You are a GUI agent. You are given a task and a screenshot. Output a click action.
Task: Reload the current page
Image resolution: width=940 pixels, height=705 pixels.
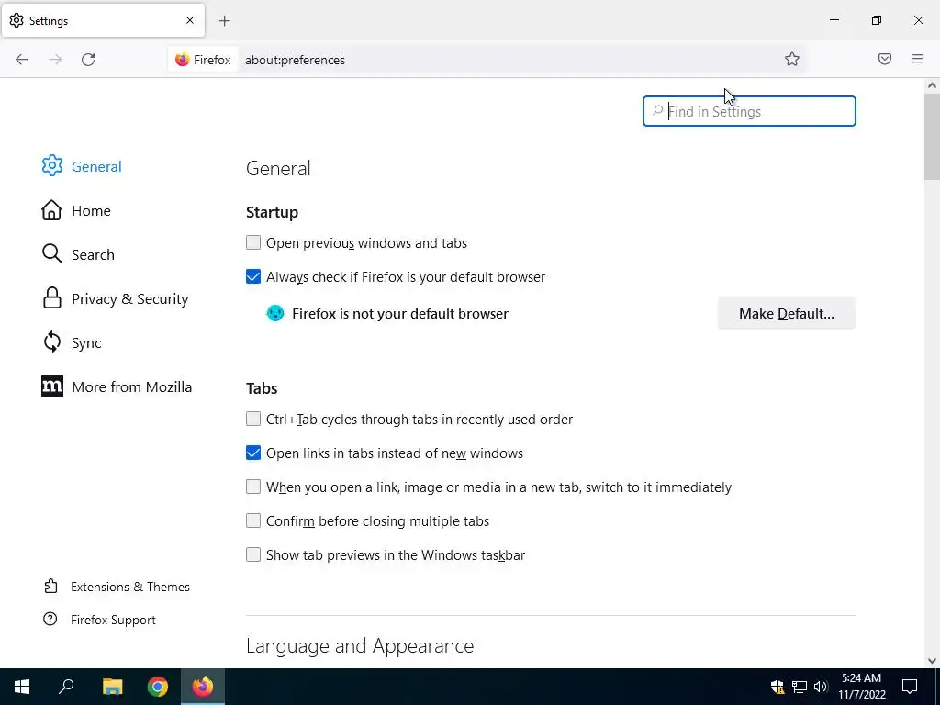point(88,60)
